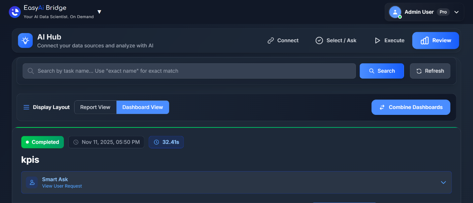The width and height of the screenshot is (473, 203).
Task: Open the Execute step
Action: click(389, 41)
